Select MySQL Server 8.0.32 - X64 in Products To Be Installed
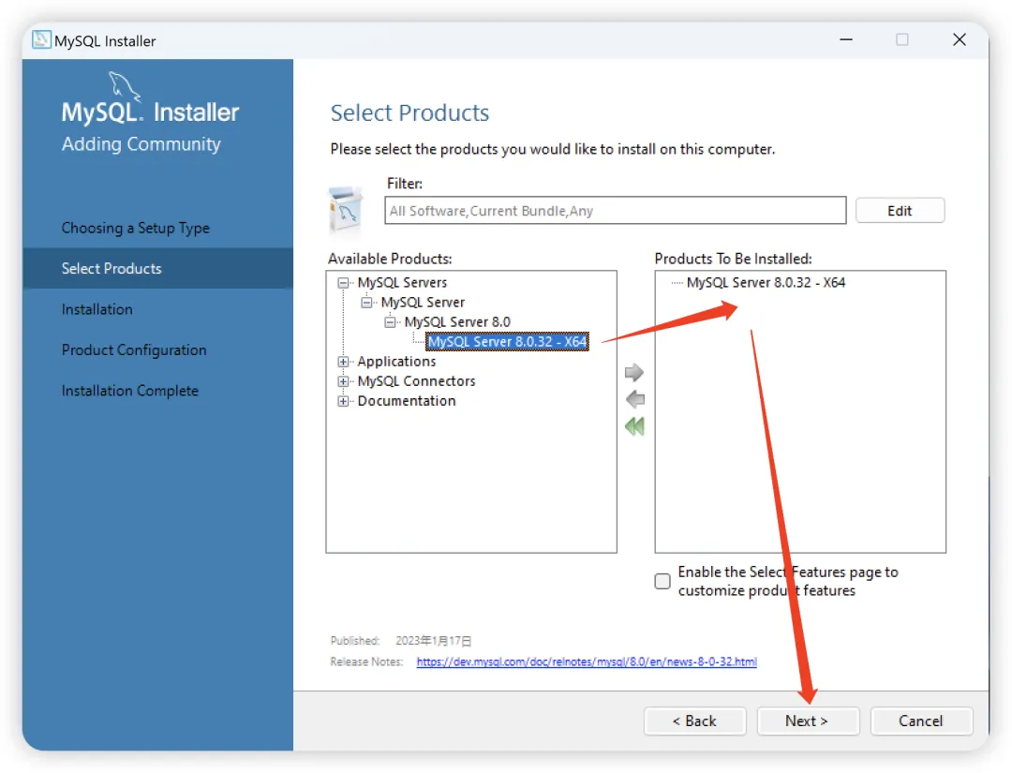The width and height of the screenshot is (1012, 773). pyautogui.click(x=766, y=283)
